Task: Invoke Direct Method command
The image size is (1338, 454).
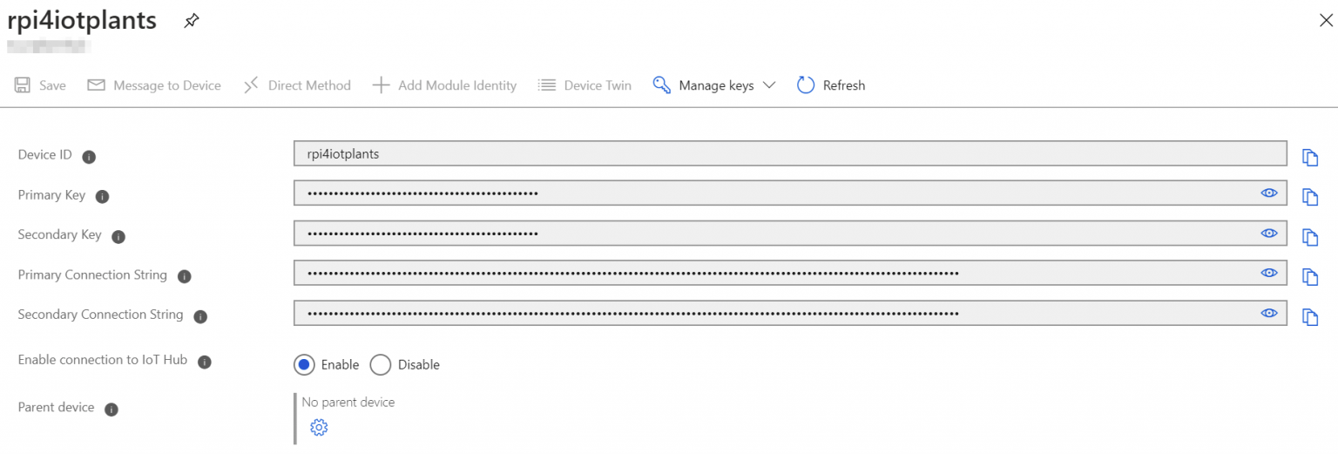Action: tap(296, 85)
